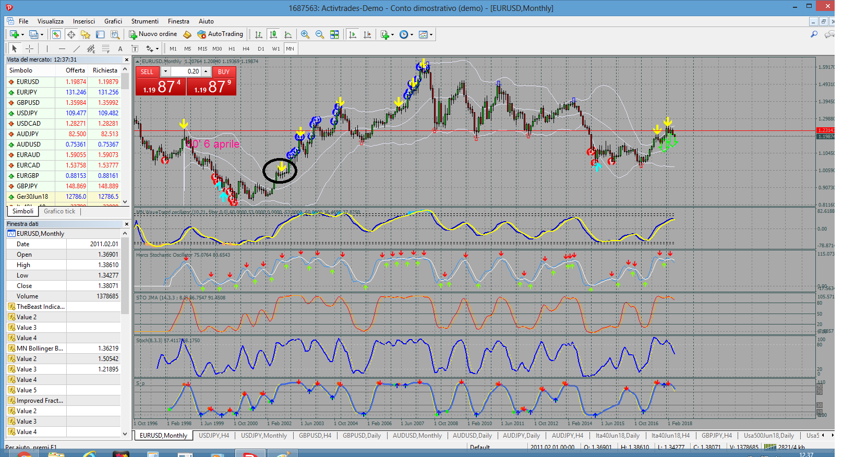Open the MetaEditor book icon
Viewport: 843px width, 457px height.
(187, 34)
